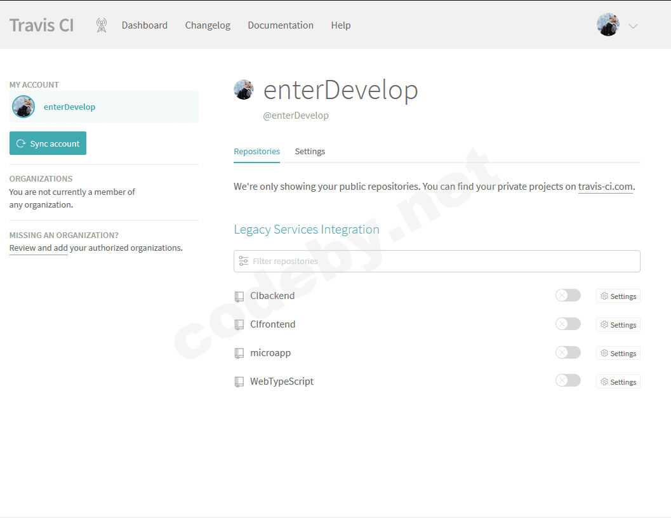Enable builds toggle for CIfrontend

pyautogui.click(x=568, y=324)
